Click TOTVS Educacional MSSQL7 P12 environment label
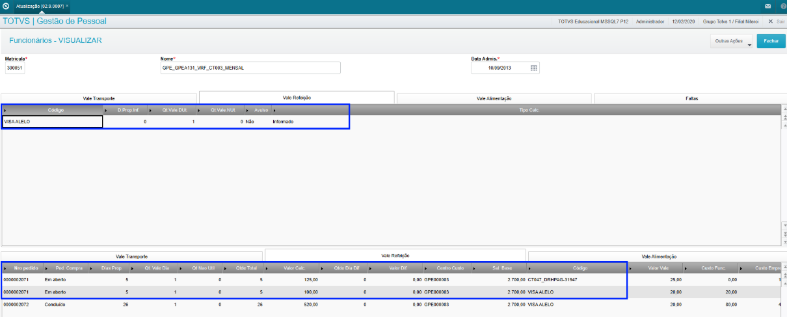Viewport: 787px width, 317px height. point(593,21)
